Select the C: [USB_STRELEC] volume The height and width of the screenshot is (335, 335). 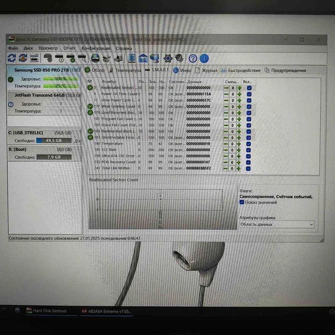tap(45, 137)
